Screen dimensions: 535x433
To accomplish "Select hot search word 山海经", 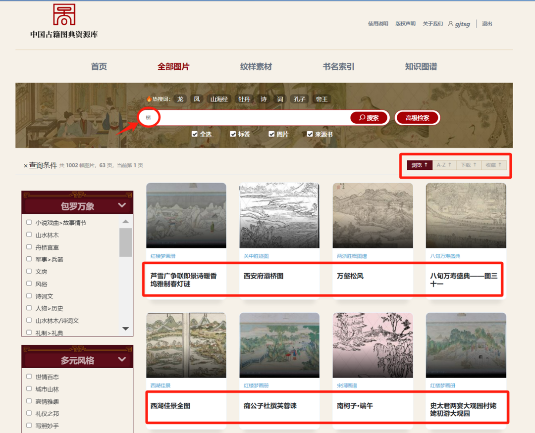I will click(219, 99).
